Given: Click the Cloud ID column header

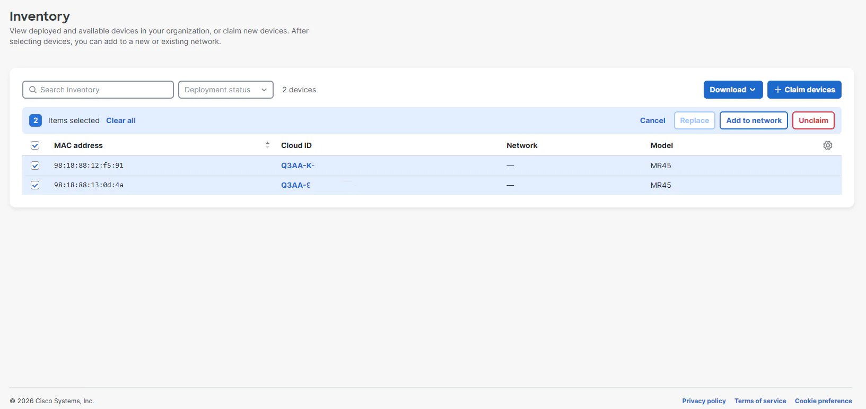Looking at the screenshot, I should [x=296, y=145].
